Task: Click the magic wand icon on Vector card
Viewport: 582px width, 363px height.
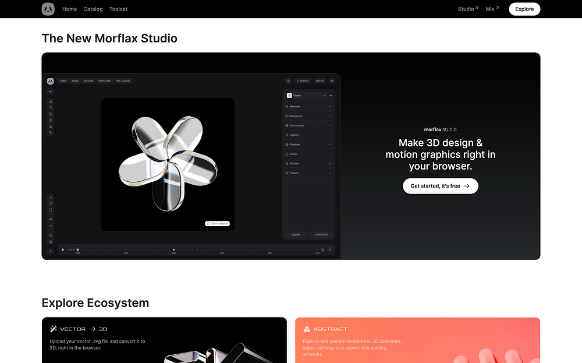Action: pyautogui.click(x=54, y=329)
